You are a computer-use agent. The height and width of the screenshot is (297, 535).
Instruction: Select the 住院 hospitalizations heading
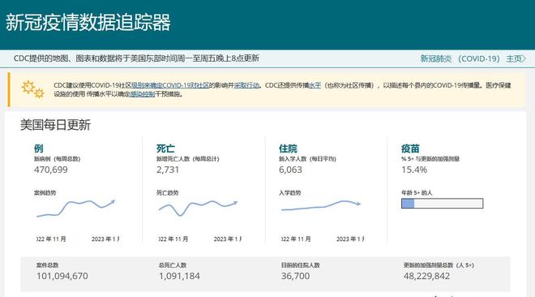click(x=288, y=148)
